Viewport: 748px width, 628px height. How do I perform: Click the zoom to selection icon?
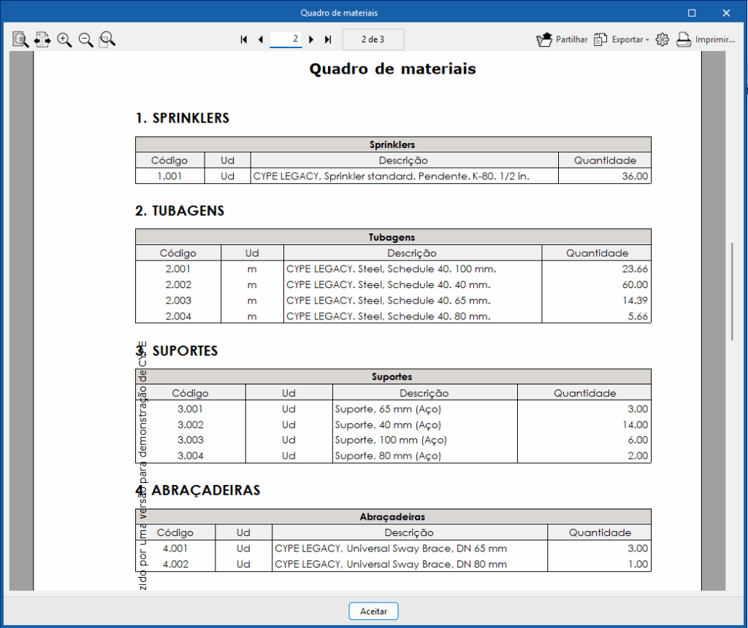tap(107, 39)
